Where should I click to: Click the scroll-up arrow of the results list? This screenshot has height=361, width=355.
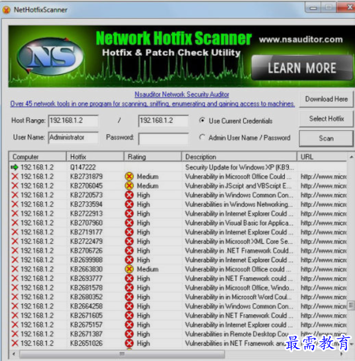pos(351,157)
